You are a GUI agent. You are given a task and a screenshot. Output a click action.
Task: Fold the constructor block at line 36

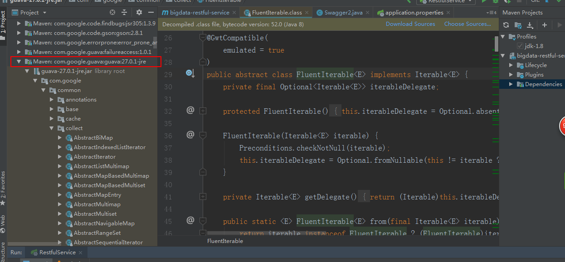coord(203,136)
